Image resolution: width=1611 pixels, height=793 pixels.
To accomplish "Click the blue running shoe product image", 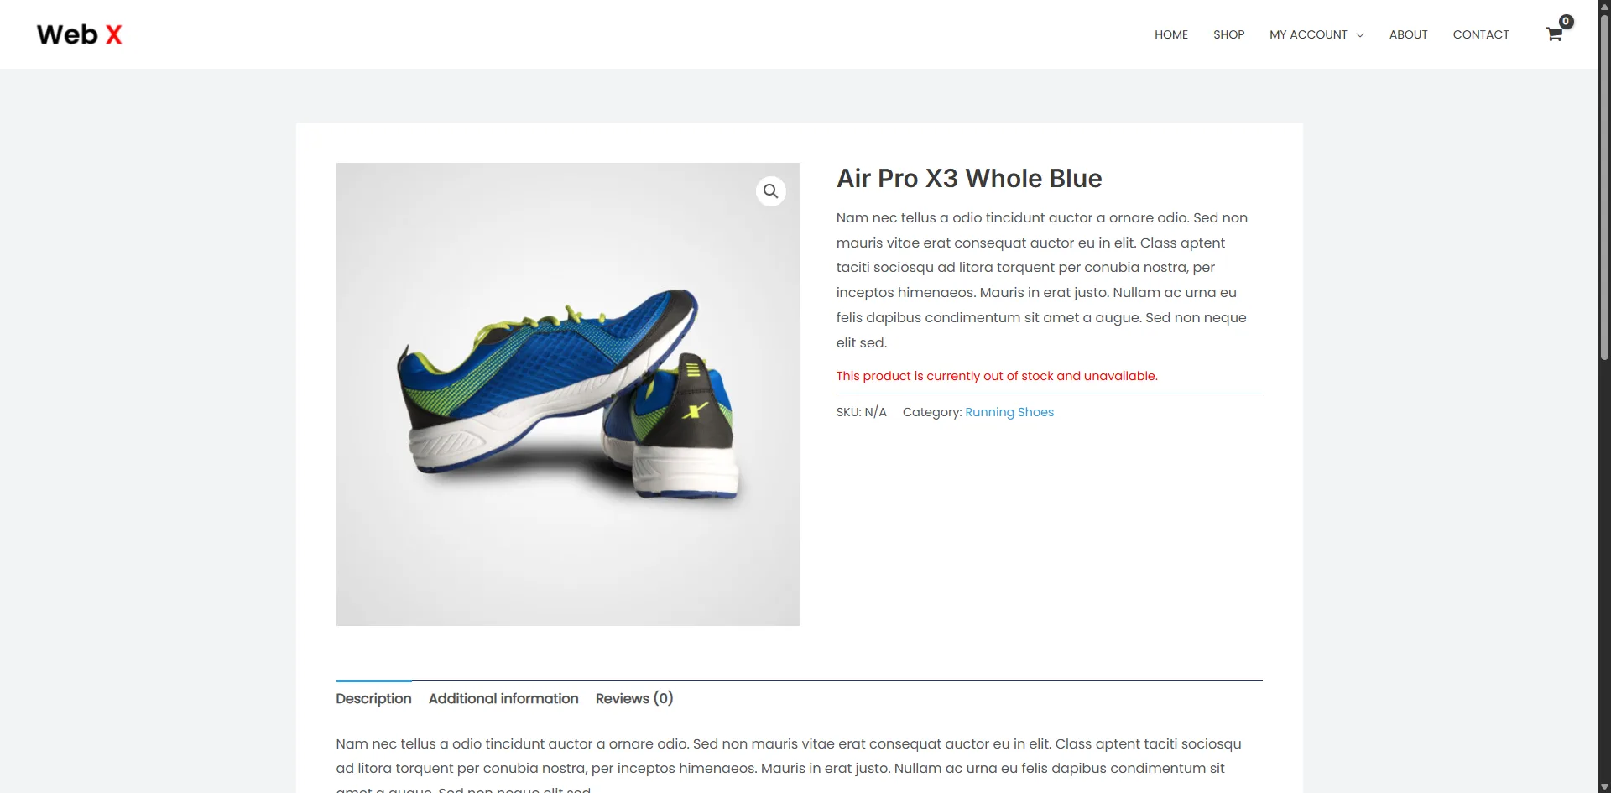I will pyautogui.click(x=568, y=394).
